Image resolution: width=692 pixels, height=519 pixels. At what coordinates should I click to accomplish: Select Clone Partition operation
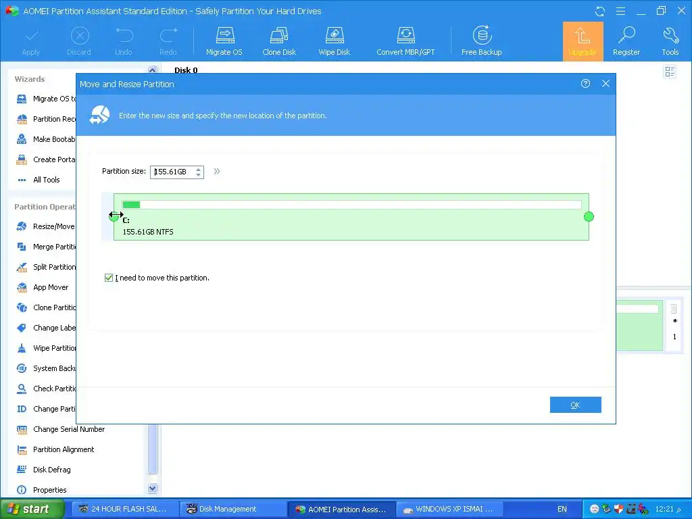click(x=46, y=308)
